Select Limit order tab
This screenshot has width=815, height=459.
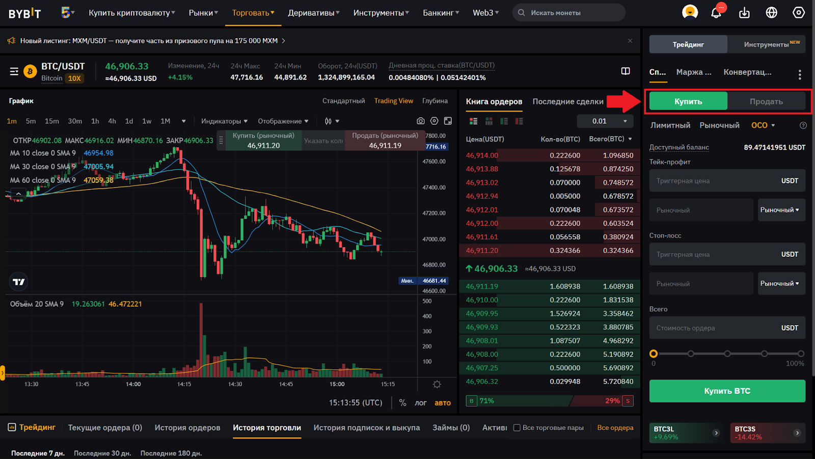click(670, 125)
